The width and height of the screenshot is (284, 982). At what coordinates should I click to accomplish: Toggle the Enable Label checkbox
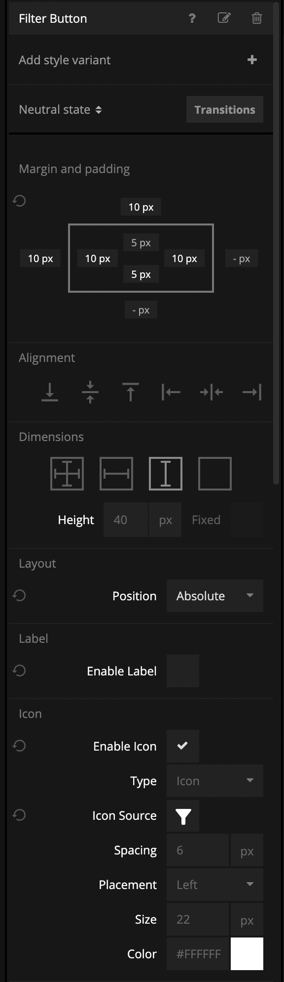pyautogui.click(x=183, y=671)
